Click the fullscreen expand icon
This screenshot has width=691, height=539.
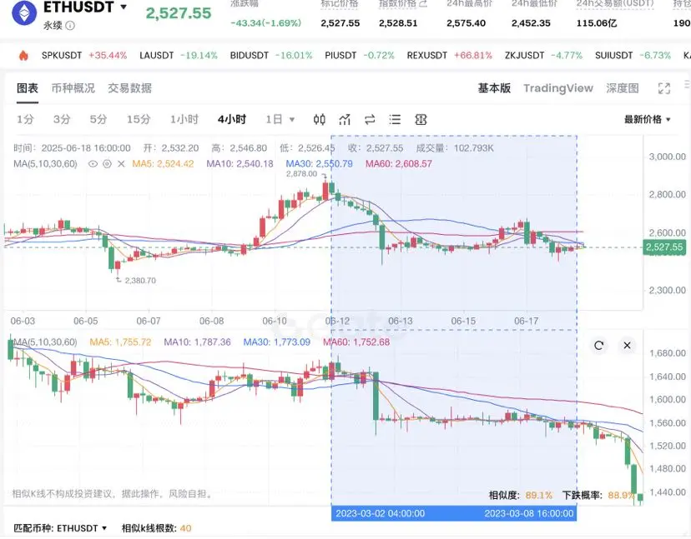pyautogui.click(x=664, y=88)
